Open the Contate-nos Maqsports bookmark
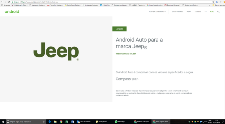This screenshot has width=225, height=124. click(119, 5)
